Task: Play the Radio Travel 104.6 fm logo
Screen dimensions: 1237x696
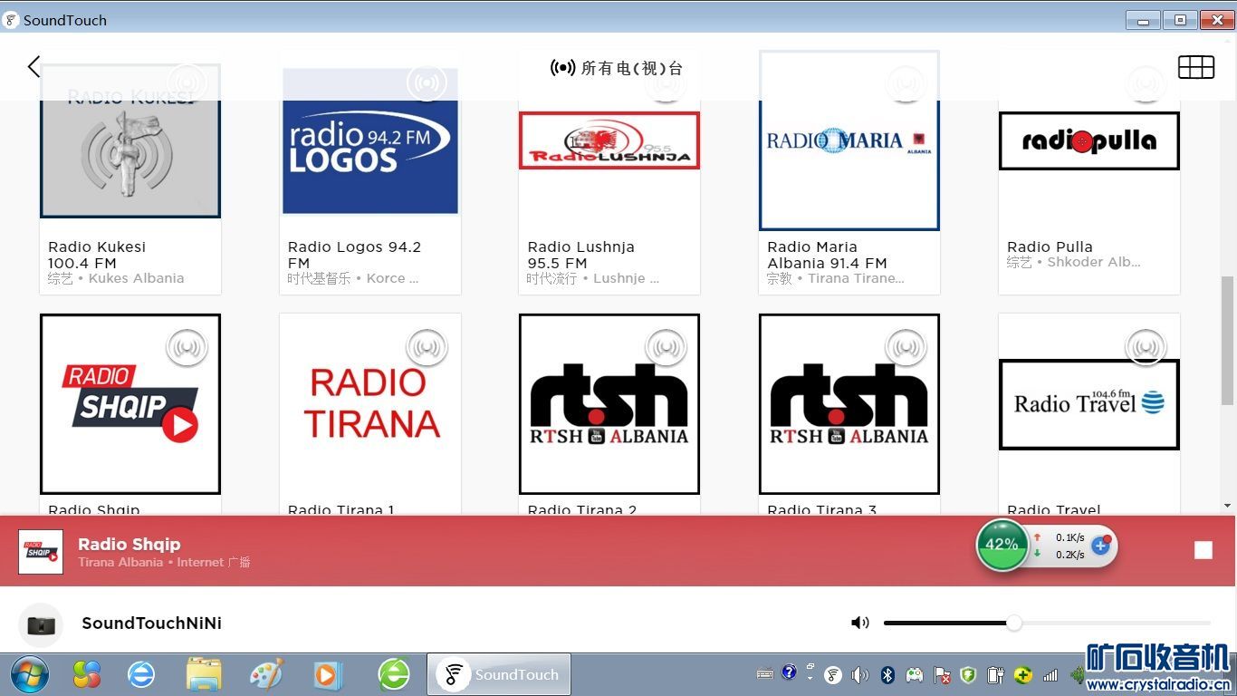Action: pos(1089,404)
